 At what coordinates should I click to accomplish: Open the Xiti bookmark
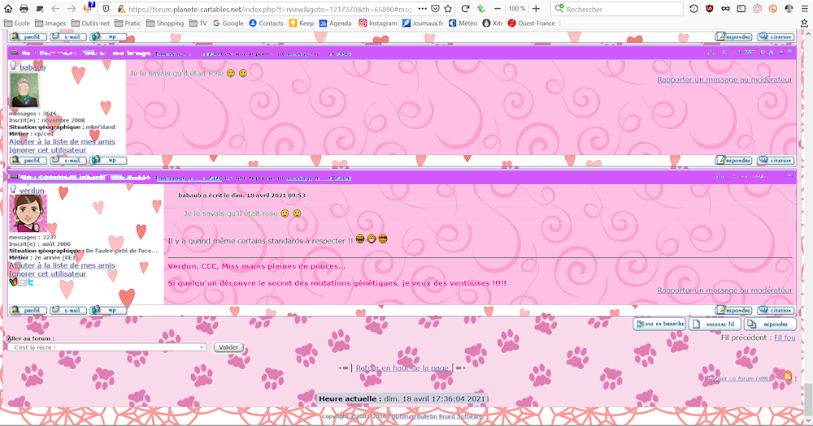coord(492,24)
